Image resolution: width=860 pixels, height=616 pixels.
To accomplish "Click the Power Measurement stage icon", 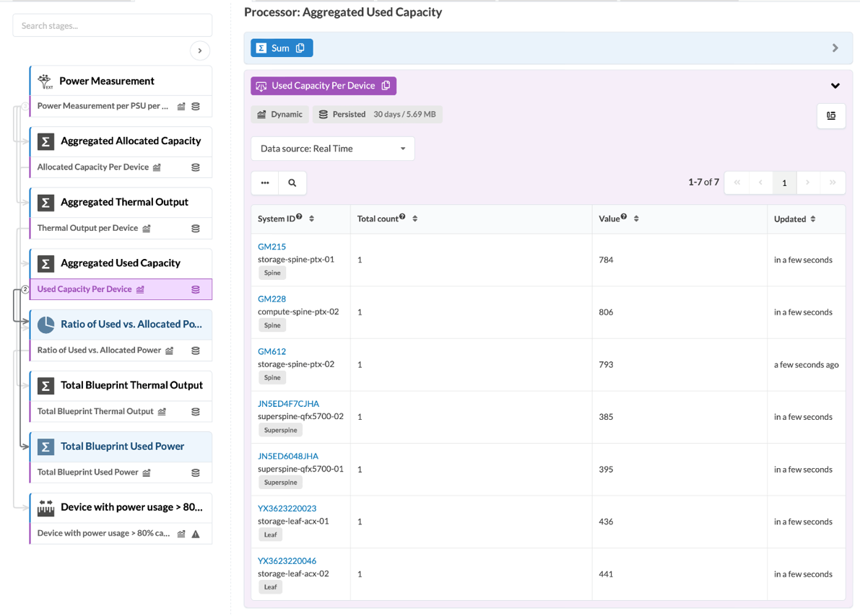I will pyautogui.click(x=45, y=81).
